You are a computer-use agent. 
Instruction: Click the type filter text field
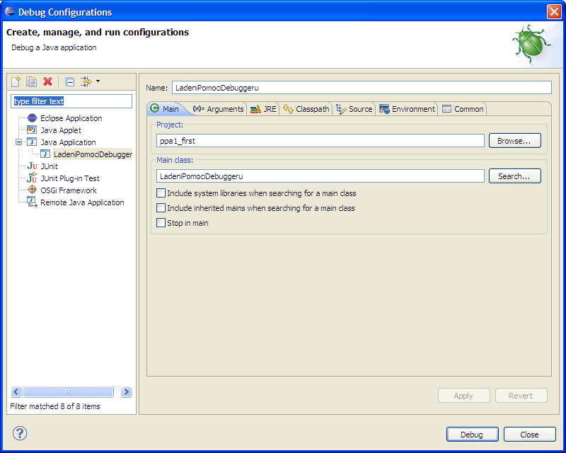coord(71,101)
